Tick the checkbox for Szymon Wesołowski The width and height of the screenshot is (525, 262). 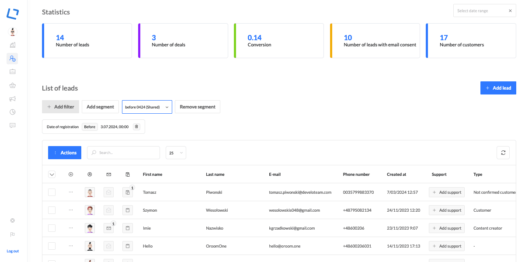click(x=52, y=210)
